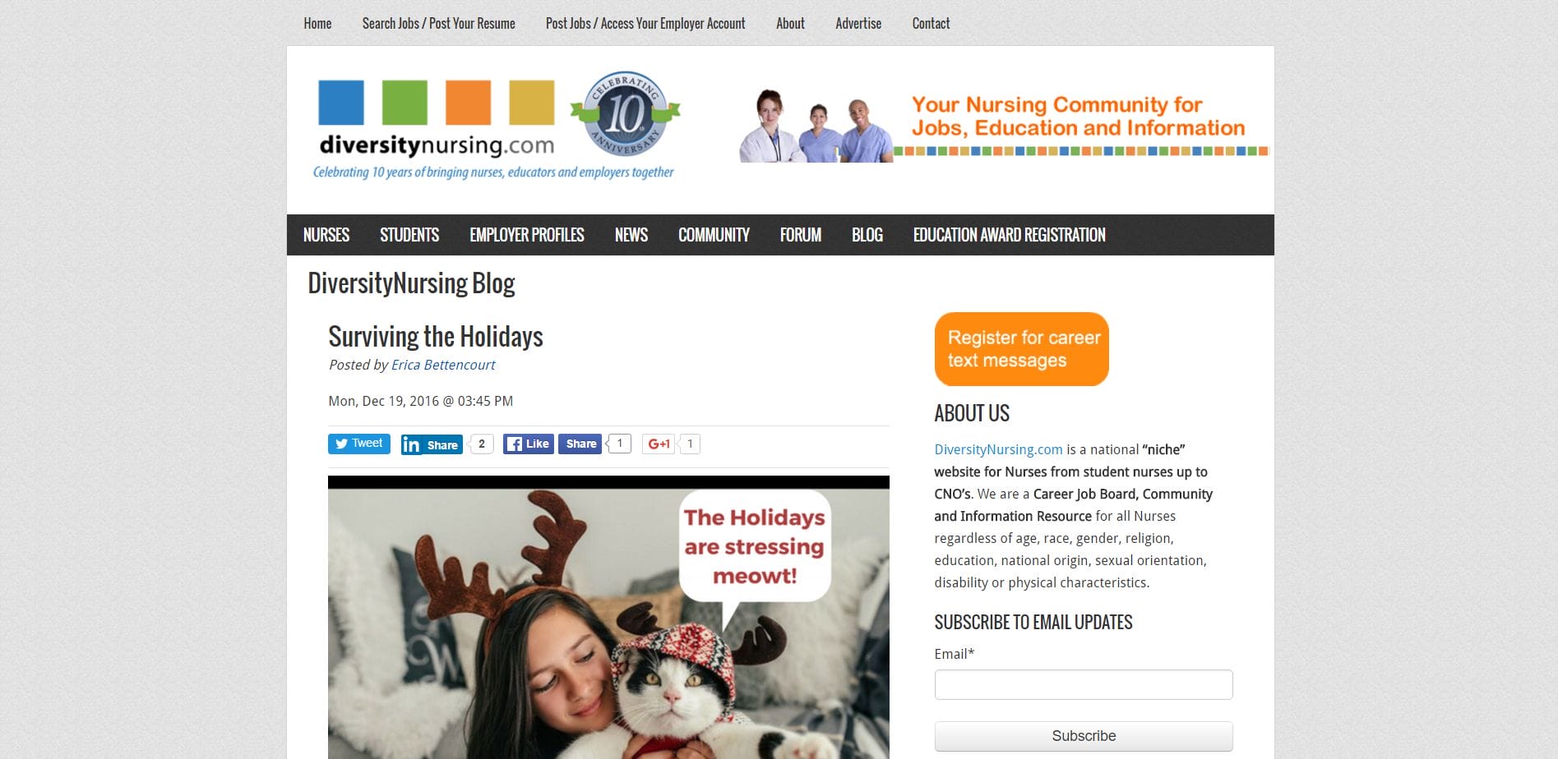This screenshot has width=1558, height=759.
Task: Open the Nursing Community banner image
Action: pyautogui.click(x=1004, y=125)
